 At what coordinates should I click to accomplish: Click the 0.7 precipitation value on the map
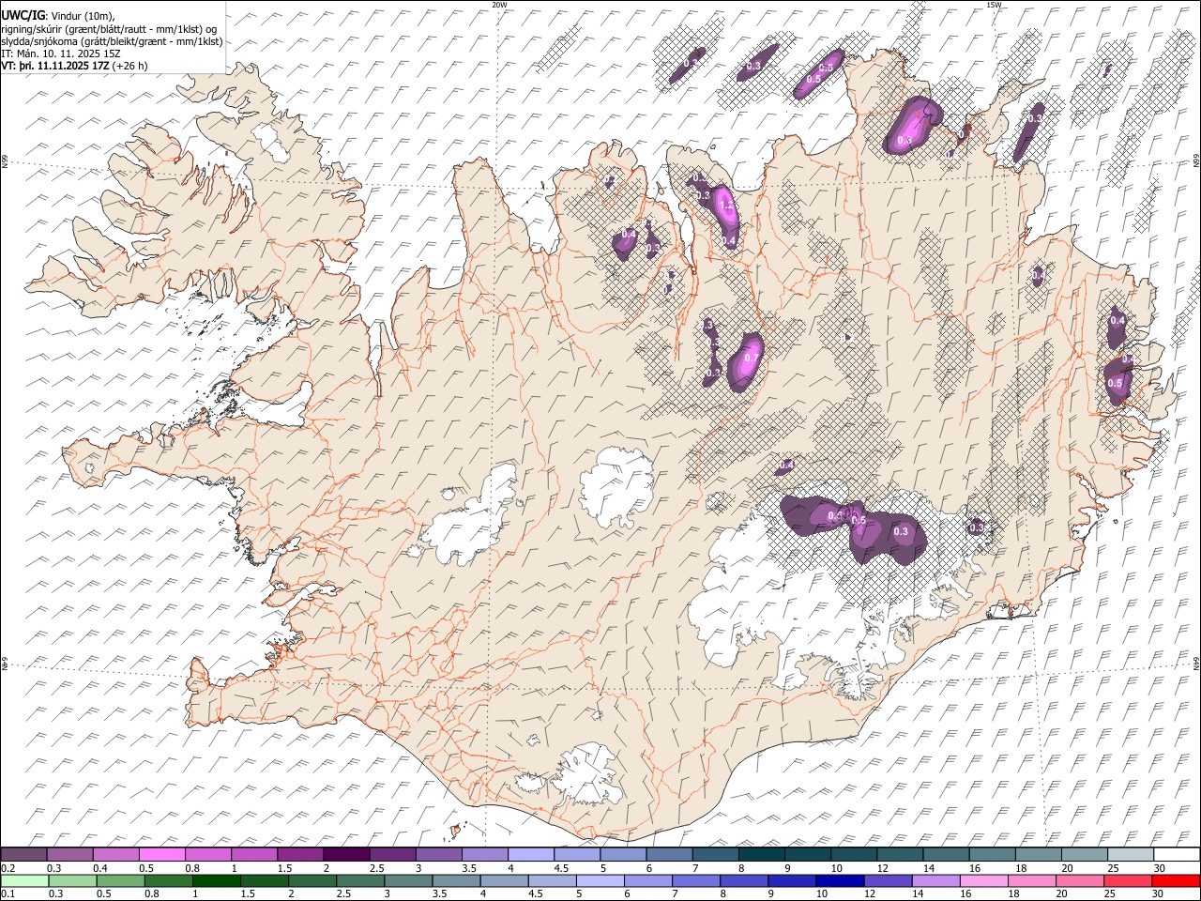tap(751, 359)
